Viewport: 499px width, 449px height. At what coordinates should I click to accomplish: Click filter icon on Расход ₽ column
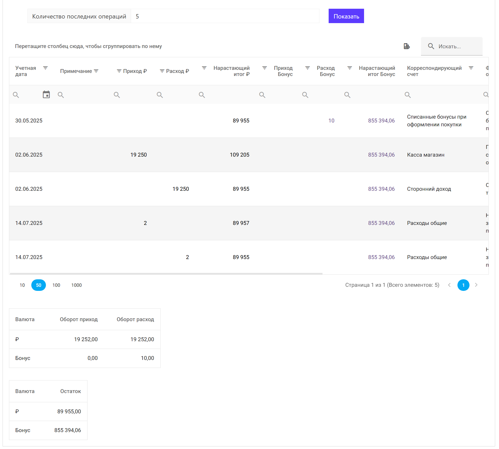[162, 71]
